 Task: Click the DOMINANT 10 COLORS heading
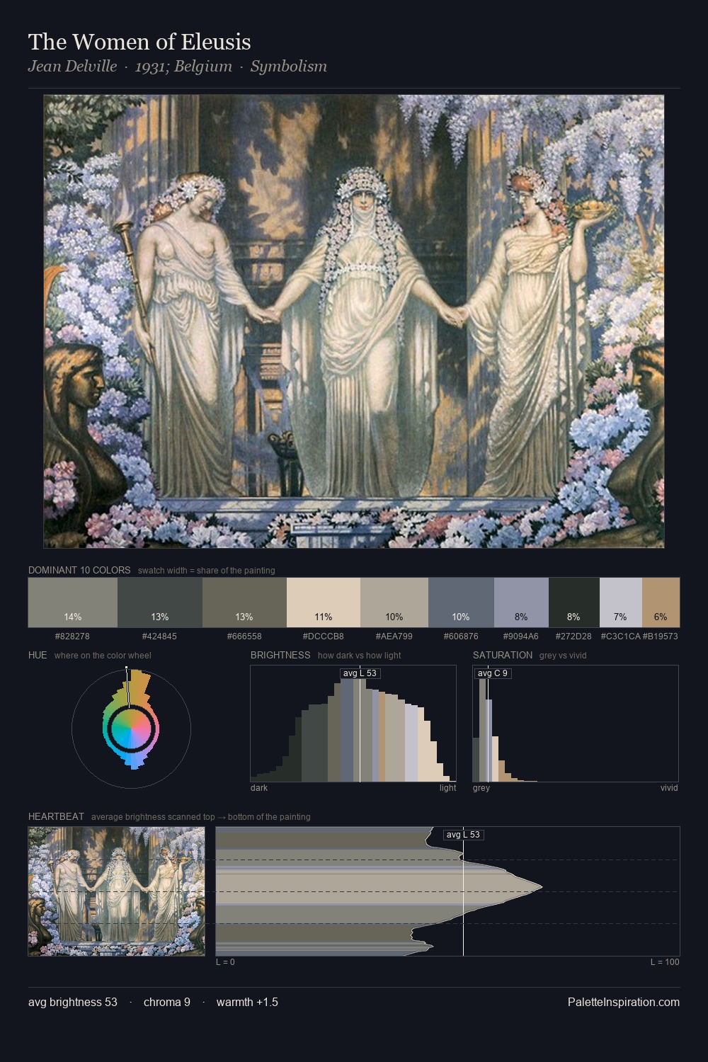tap(79, 570)
